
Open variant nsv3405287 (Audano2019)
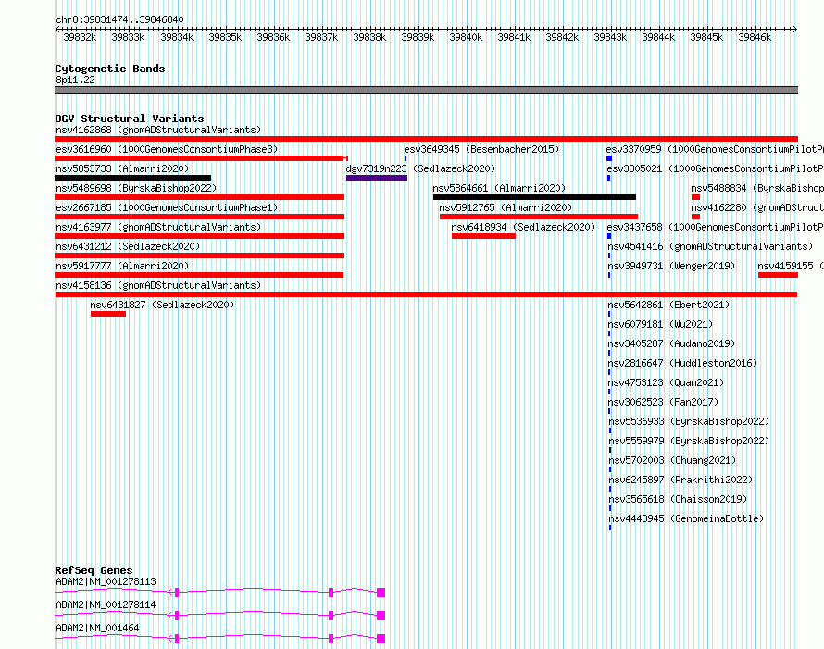pos(671,343)
